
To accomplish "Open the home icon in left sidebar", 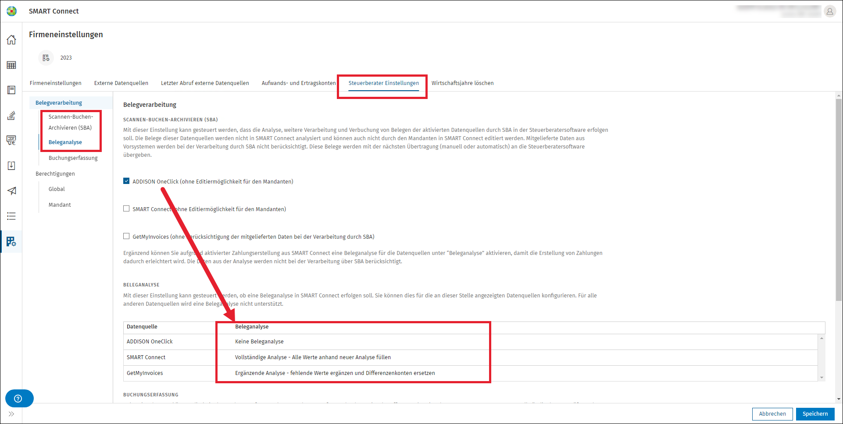I will (11, 40).
